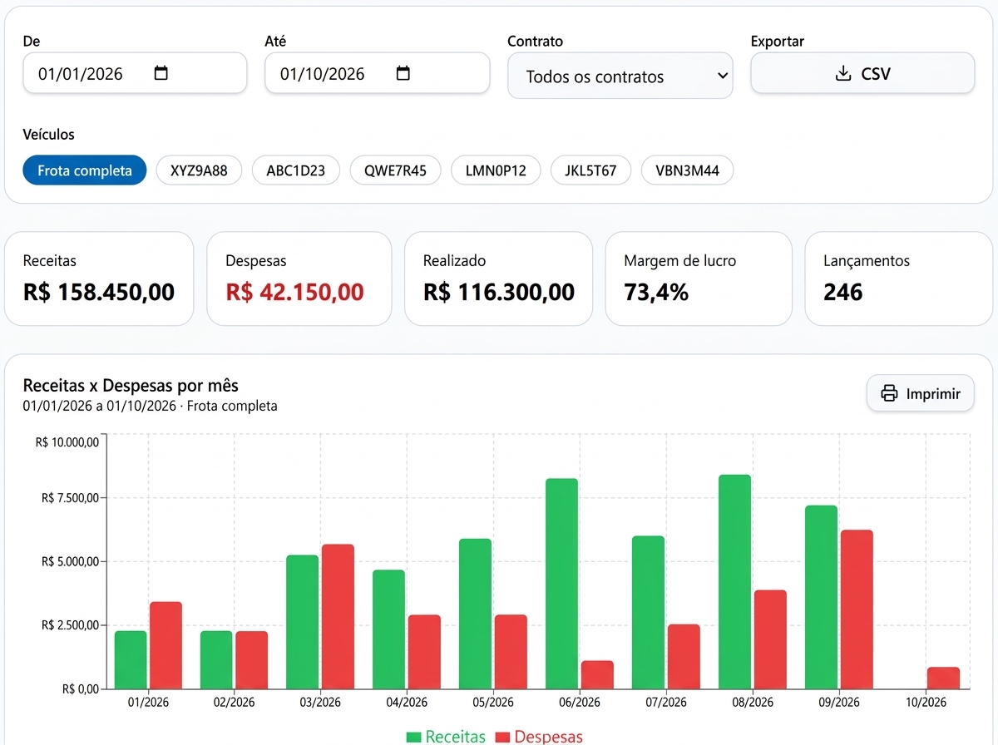Click red Despesas bar for 06/2026
The height and width of the screenshot is (745, 998).
pyautogui.click(x=597, y=675)
